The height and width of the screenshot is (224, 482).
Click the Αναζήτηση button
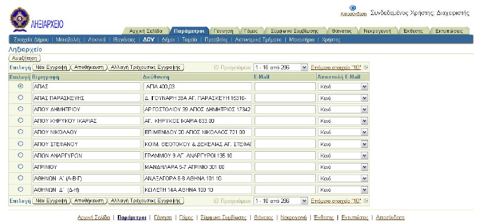(x=24, y=58)
